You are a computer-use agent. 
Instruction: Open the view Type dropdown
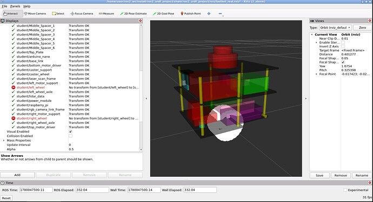tap(335, 27)
